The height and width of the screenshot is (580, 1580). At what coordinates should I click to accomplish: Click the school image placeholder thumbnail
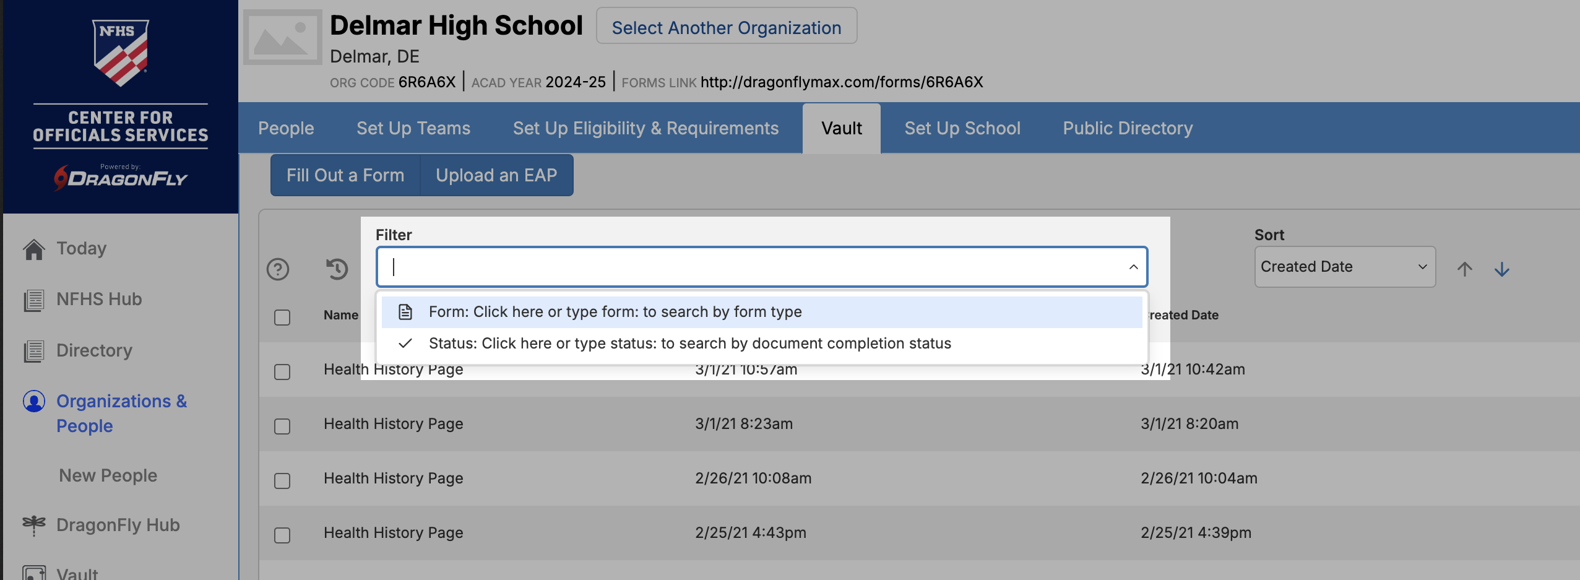tap(283, 37)
